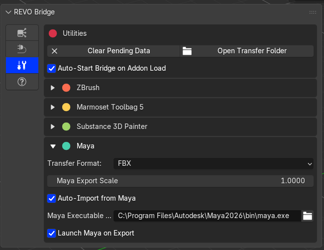Click the X icon on Clear Pending Data
Viewport: 324px width, 250px height.
(55, 51)
